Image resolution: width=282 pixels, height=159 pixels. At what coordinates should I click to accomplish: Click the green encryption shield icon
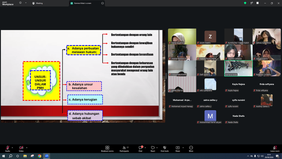(245, 3)
